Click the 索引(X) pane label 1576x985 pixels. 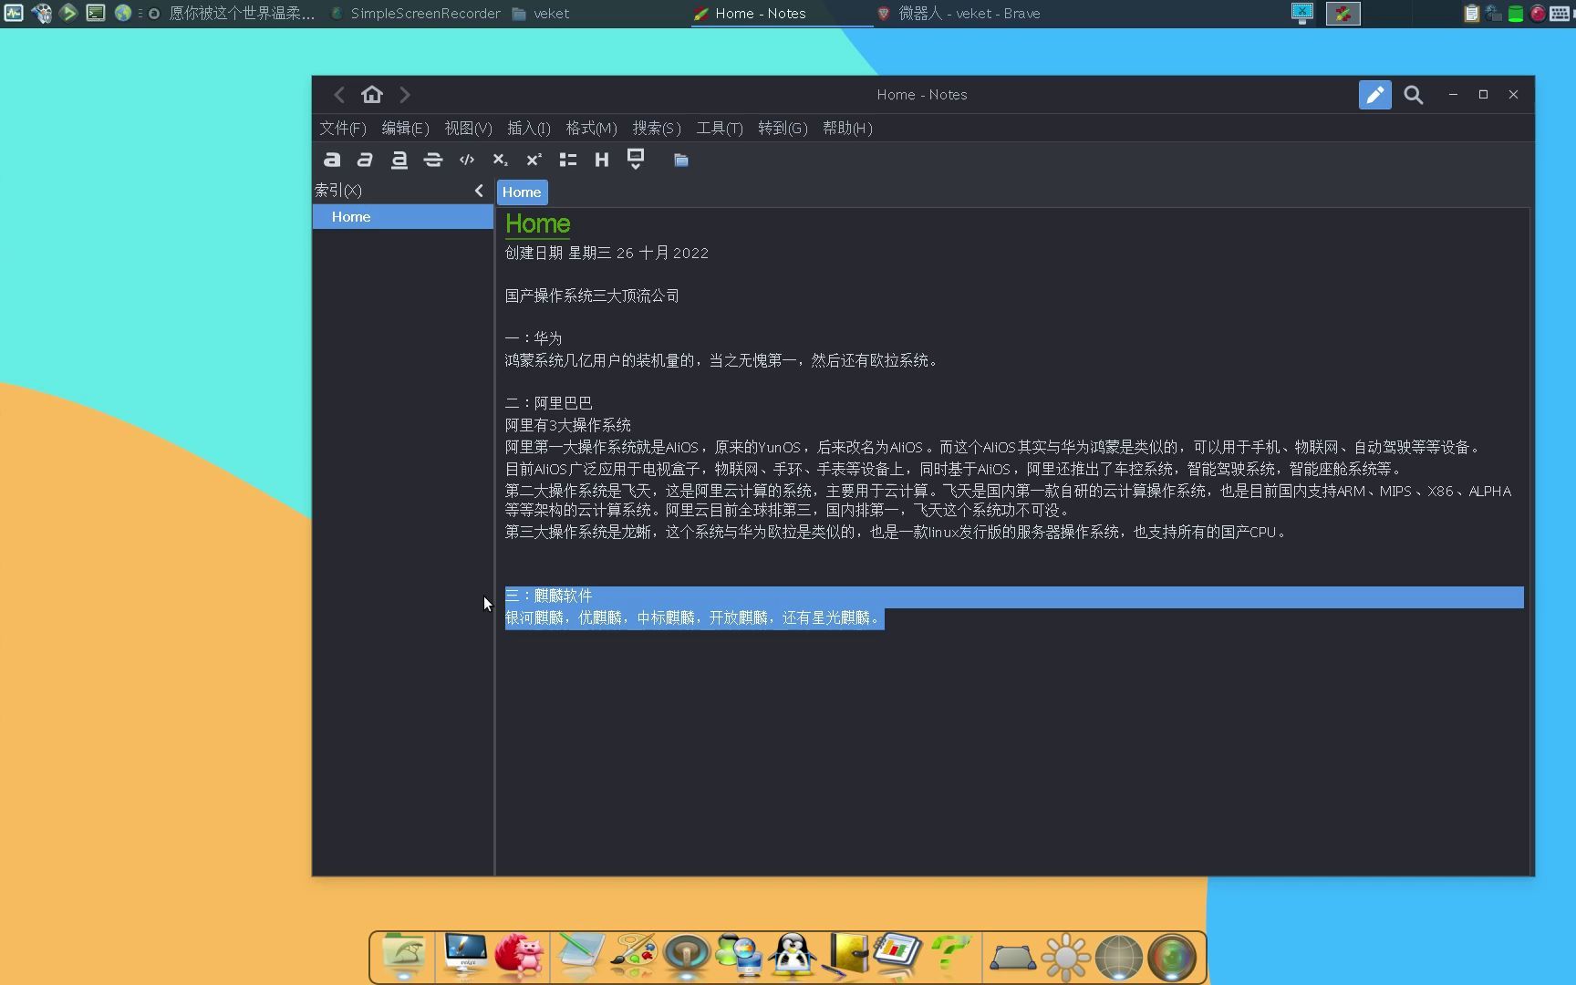(x=338, y=191)
